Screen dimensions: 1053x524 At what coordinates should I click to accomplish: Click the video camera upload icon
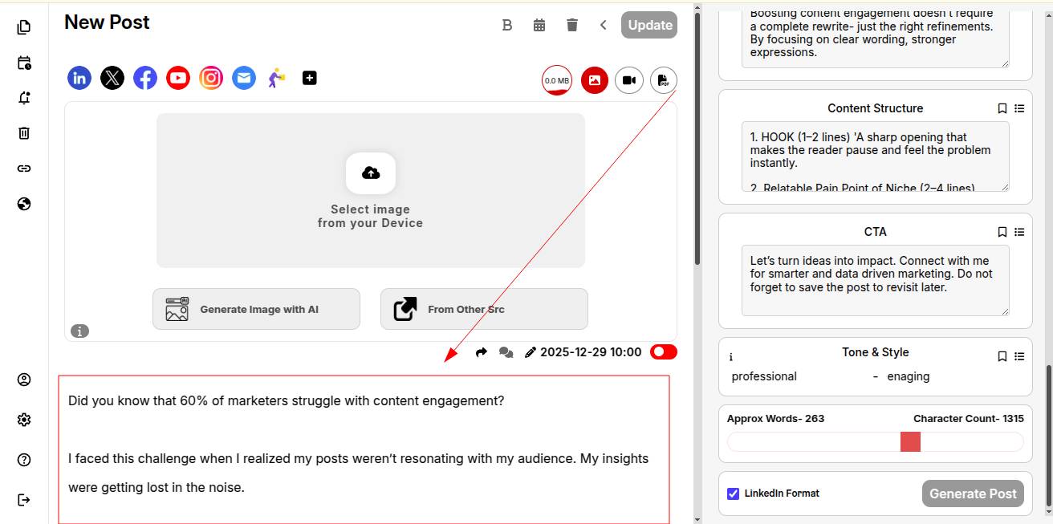629,80
